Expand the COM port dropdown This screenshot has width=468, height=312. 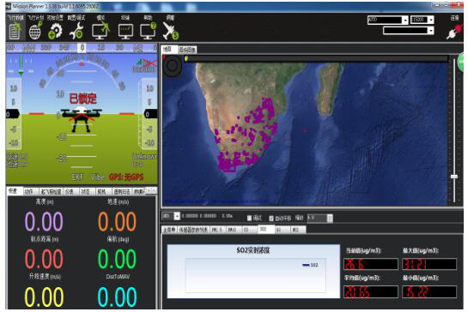click(x=388, y=20)
